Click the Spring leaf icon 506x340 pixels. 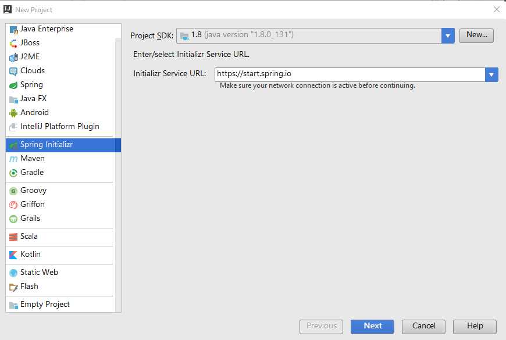point(13,85)
